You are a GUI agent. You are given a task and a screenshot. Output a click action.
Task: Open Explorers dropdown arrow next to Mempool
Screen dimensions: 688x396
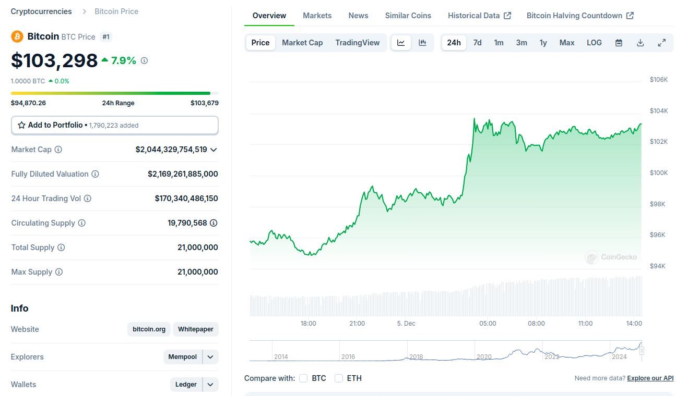point(210,357)
